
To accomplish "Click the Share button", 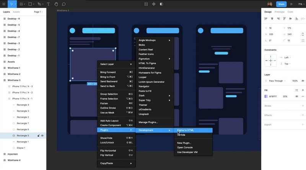I will [281, 4].
